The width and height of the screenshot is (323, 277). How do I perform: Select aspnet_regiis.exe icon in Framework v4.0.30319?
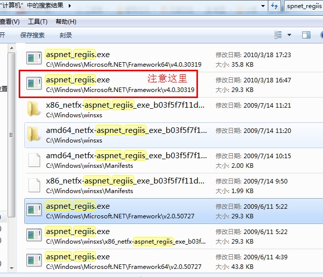(x=34, y=83)
